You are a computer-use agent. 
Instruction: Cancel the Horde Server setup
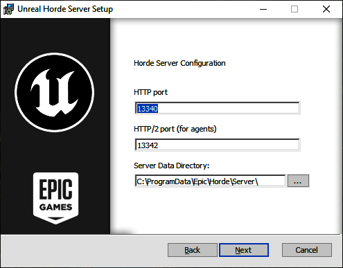pos(307,250)
